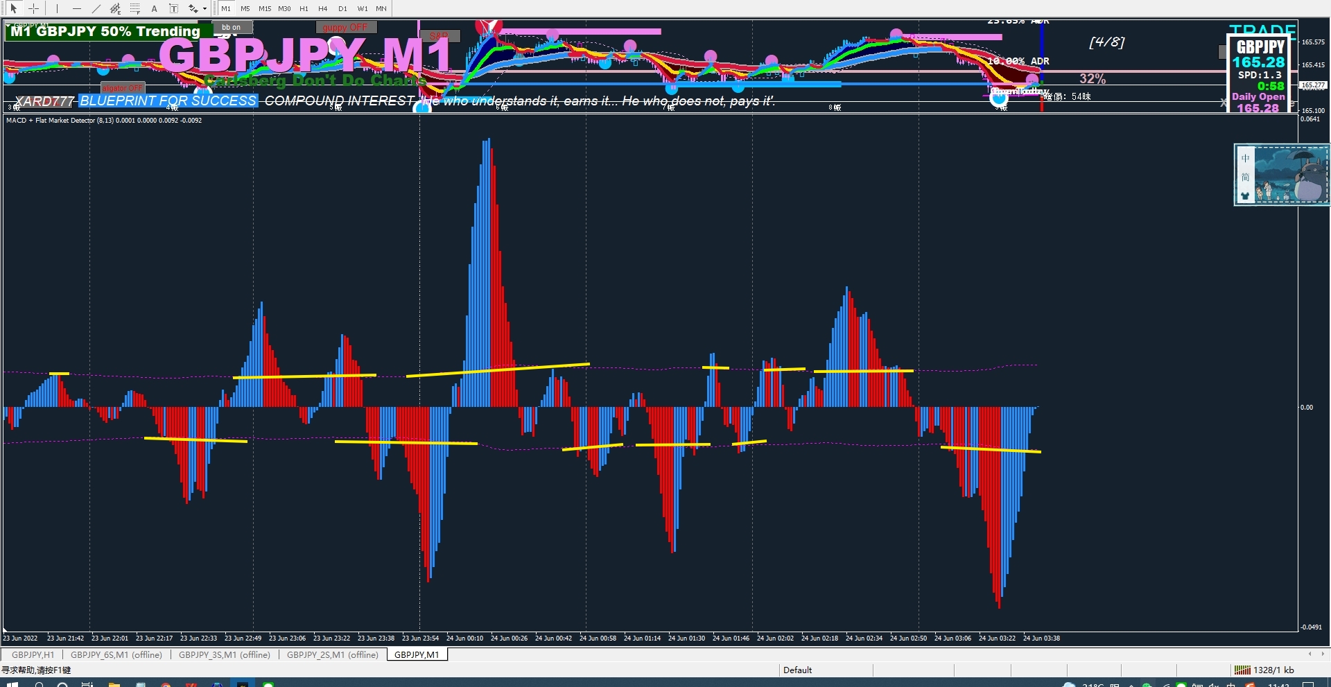Open the GBPJPY_3S,M1 (offline) tab

[225, 654]
